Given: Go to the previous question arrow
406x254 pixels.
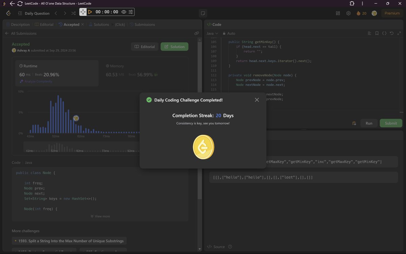Looking at the screenshot, I should tap(56, 13).
